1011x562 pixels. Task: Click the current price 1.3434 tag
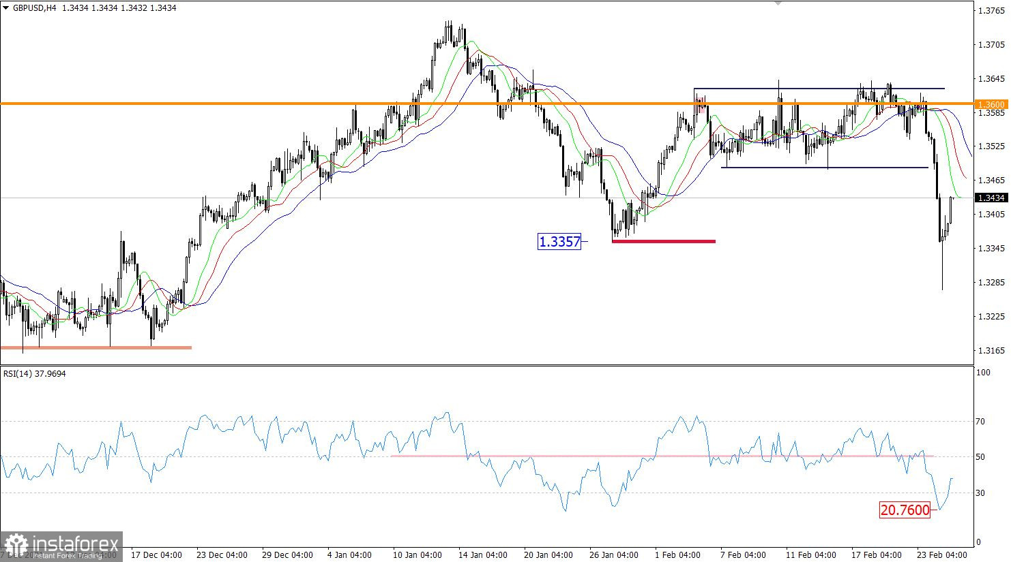[991, 198]
